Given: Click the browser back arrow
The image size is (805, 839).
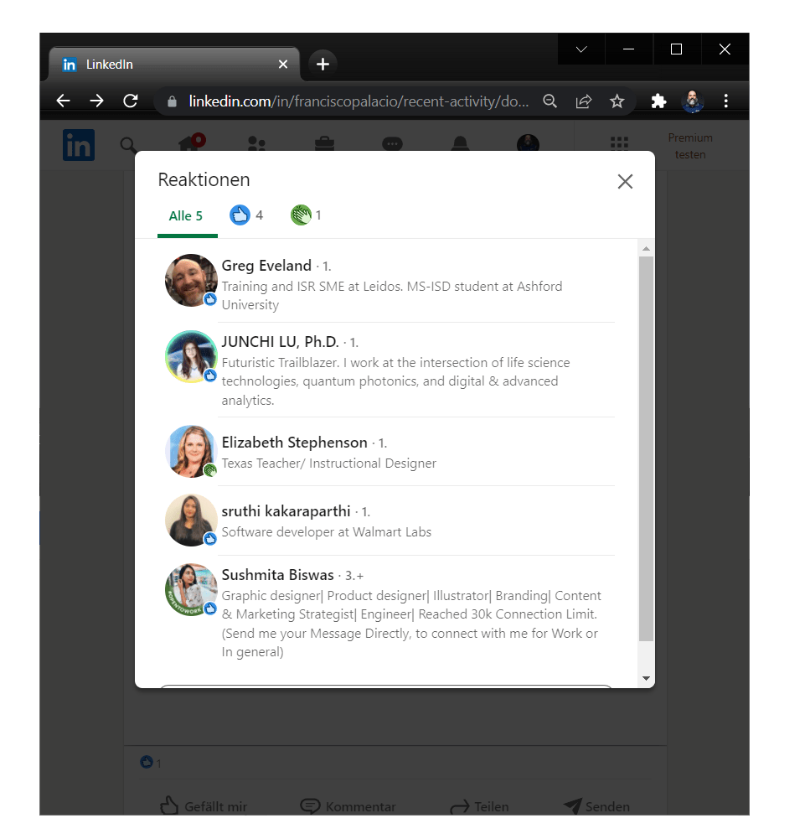Looking at the screenshot, I should tap(64, 101).
